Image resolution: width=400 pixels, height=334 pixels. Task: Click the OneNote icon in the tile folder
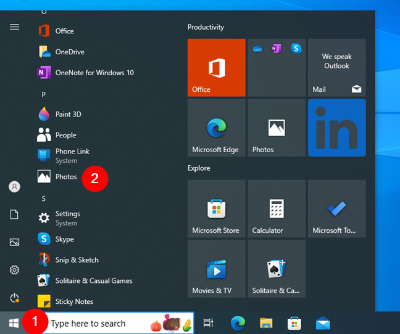click(277, 48)
